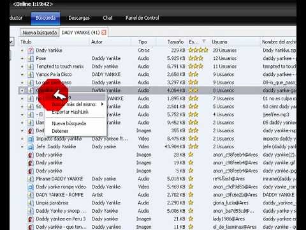Click audio icon beside Limpia parabrisa
The image size is (306, 230).
(31, 203)
